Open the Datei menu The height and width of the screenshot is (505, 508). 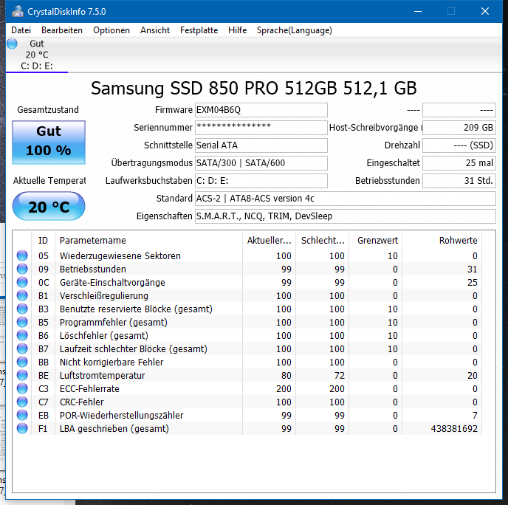(x=21, y=30)
